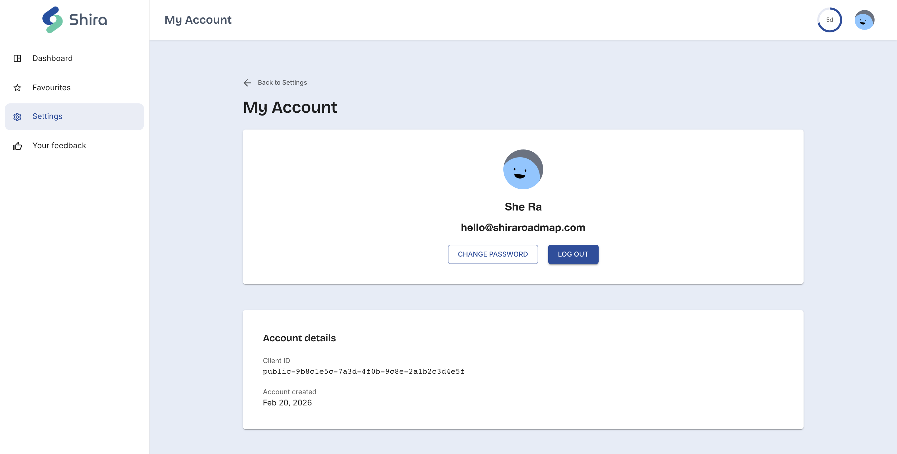The image size is (897, 454).
Task: Open the user avatar in the top bar
Action: tap(864, 20)
